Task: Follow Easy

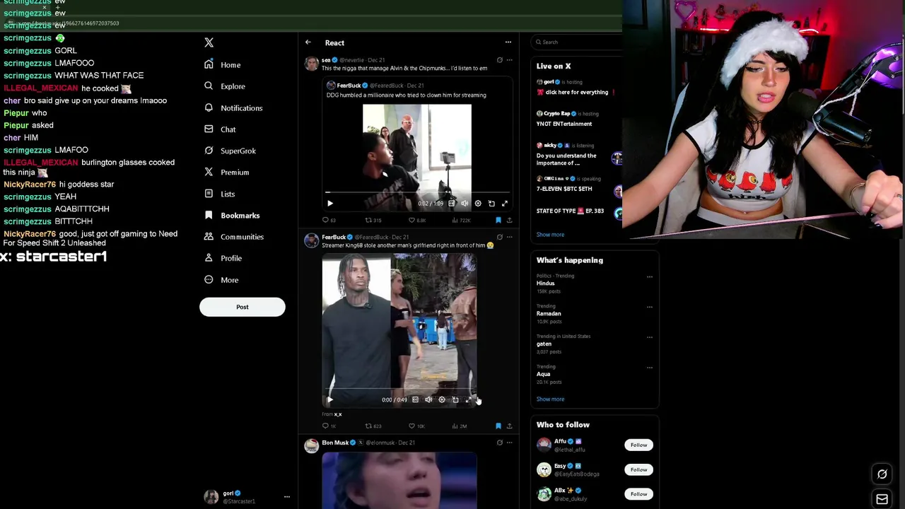Action: pyautogui.click(x=638, y=469)
